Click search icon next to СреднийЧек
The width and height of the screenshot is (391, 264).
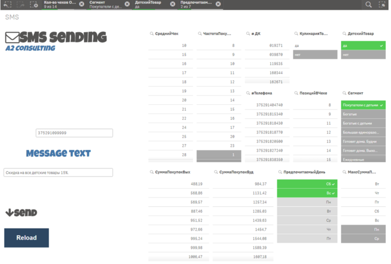pyautogui.click(x=152, y=34)
